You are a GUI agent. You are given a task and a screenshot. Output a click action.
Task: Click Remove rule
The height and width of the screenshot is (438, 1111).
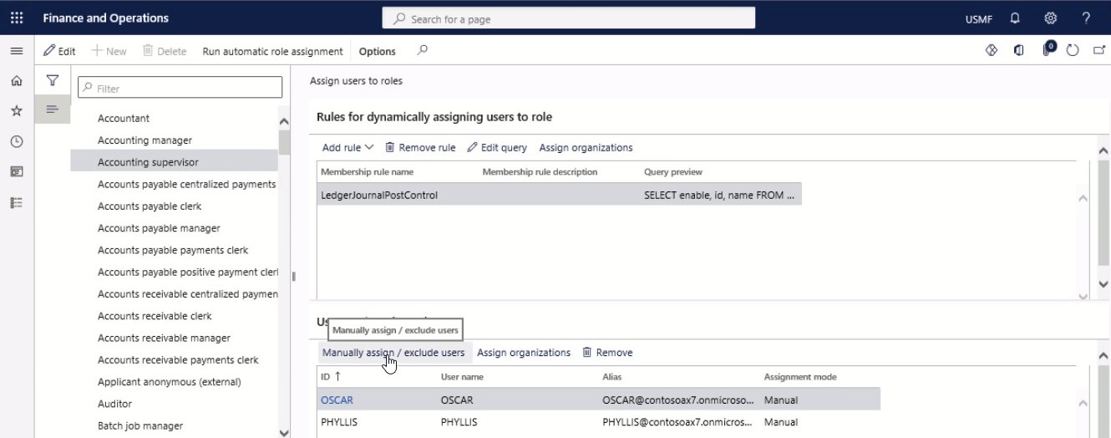pyautogui.click(x=420, y=147)
